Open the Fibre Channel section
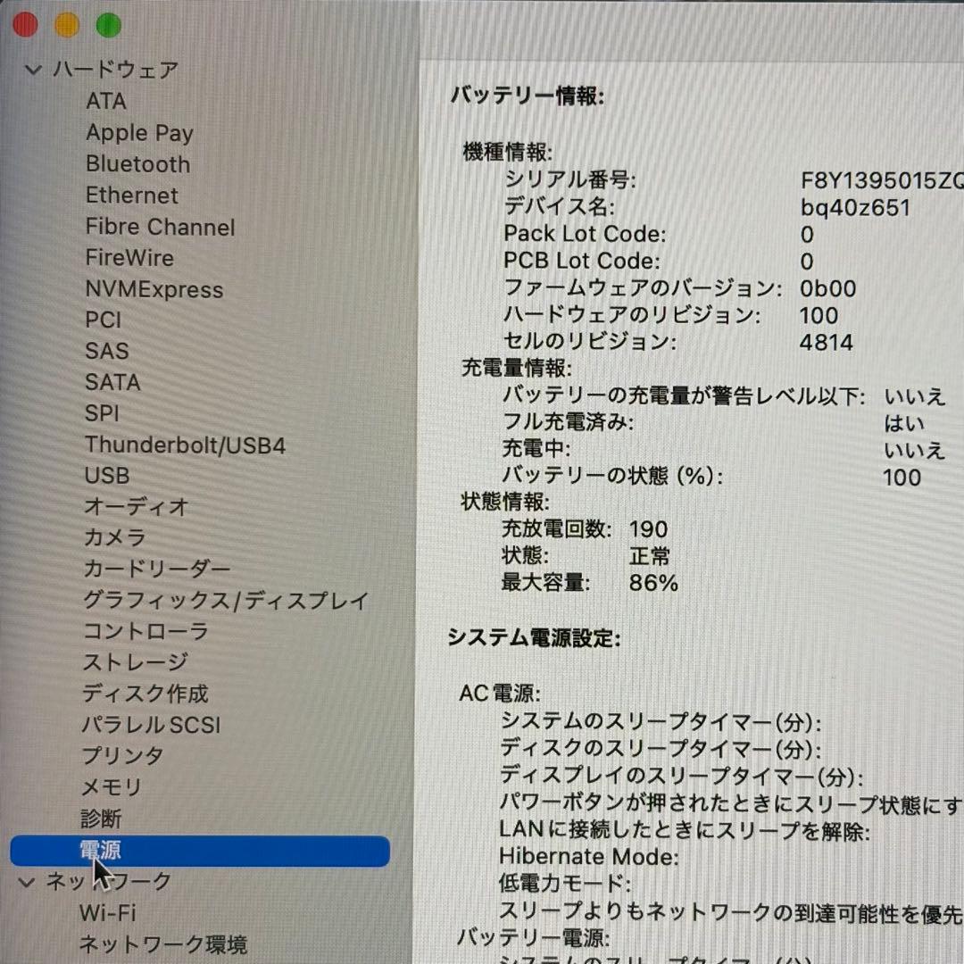 click(x=161, y=227)
